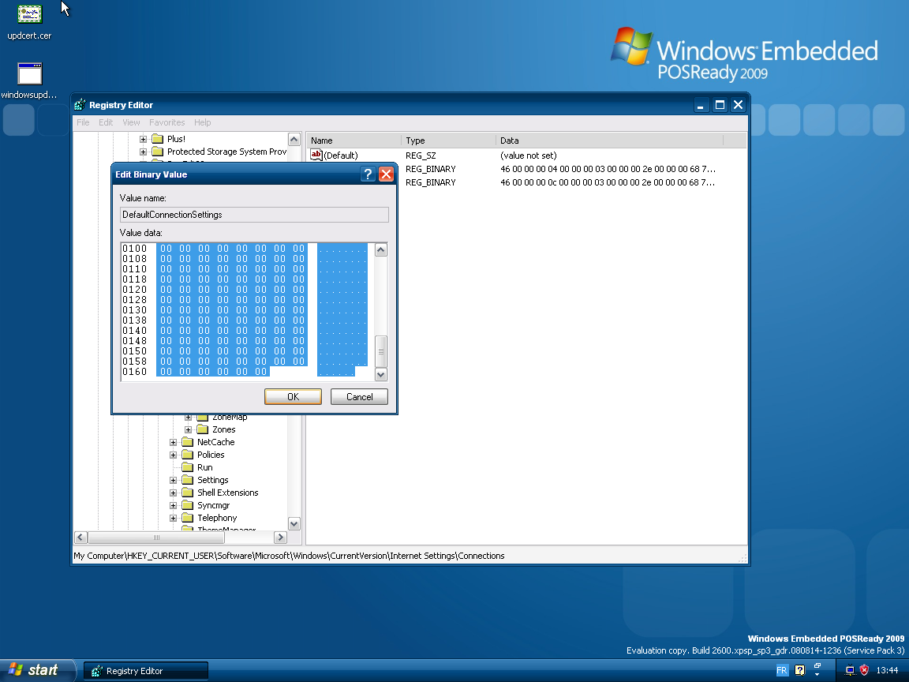Click the tree pane scroll up arrow
This screenshot has height=682, width=909.
(x=294, y=139)
